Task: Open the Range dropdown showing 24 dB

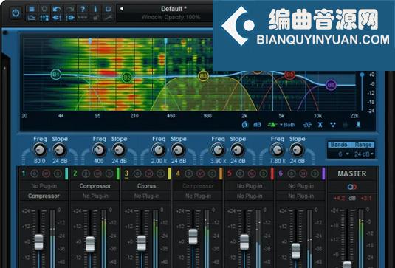Action: [363, 154]
